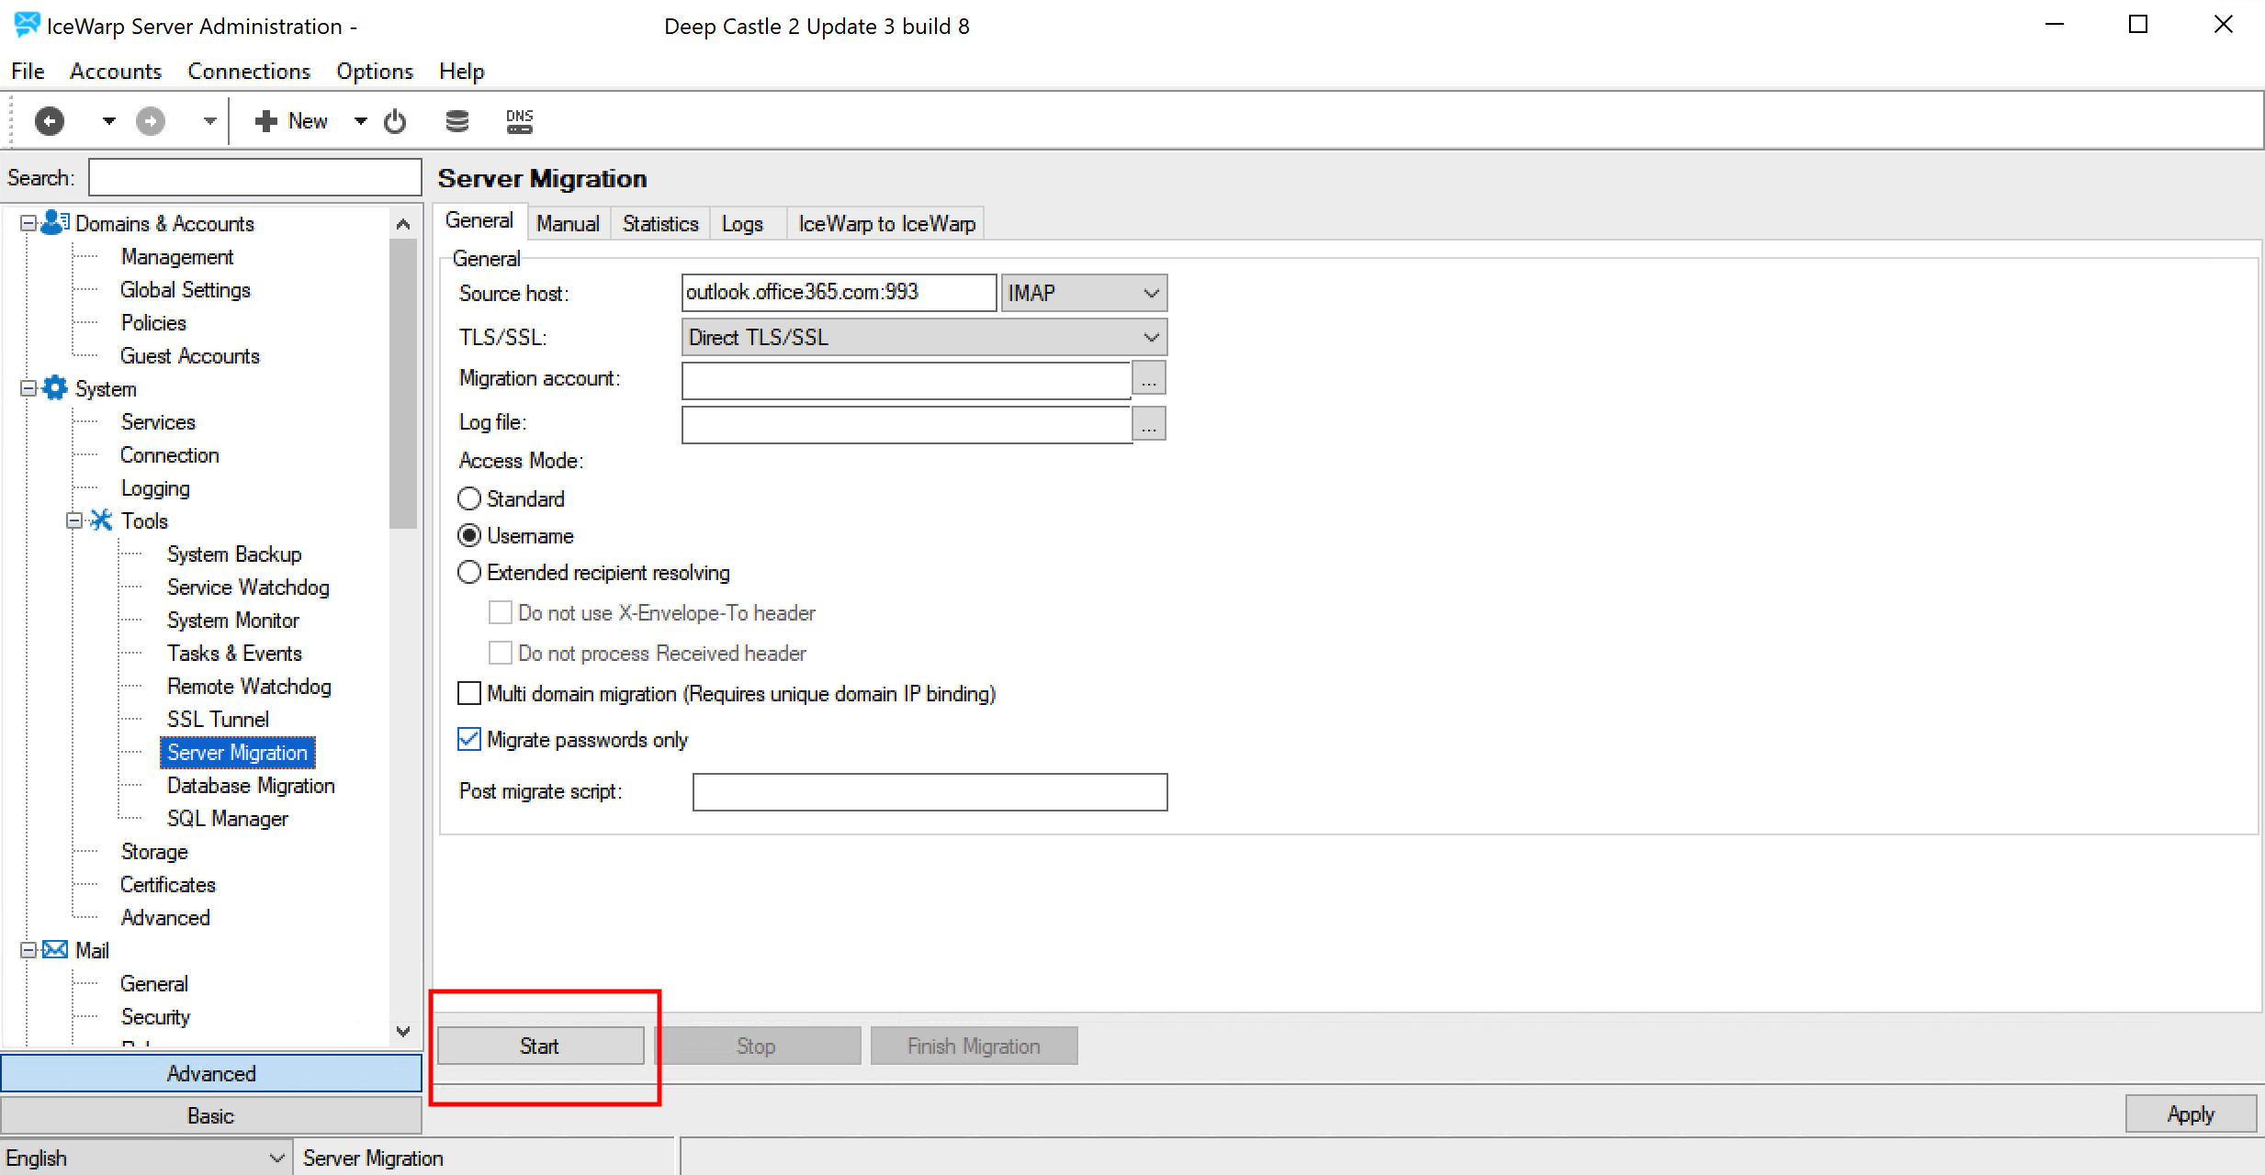
Task: Click the System gear icon
Action: 55,387
